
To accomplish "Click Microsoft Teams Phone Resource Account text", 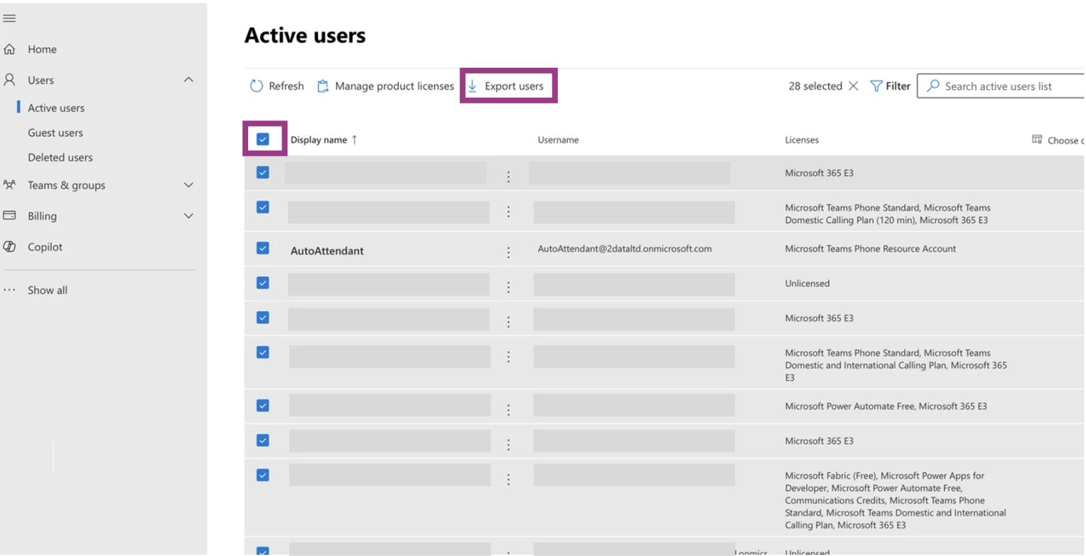I will [870, 249].
